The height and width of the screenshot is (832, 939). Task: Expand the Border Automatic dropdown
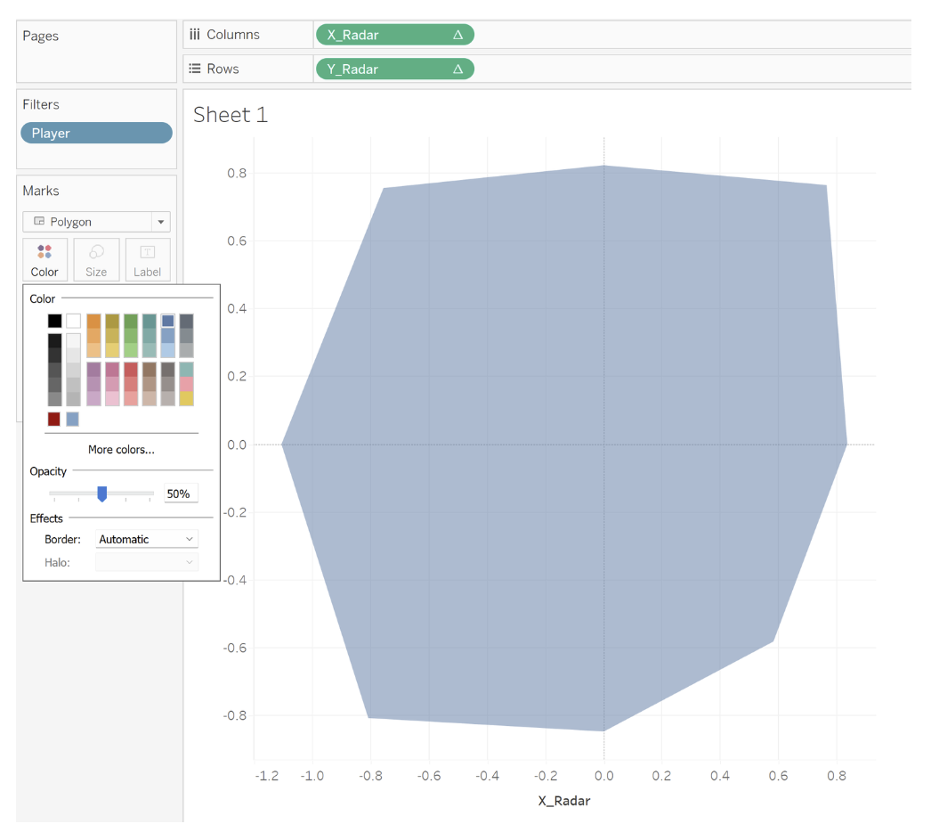[x=189, y=539]
